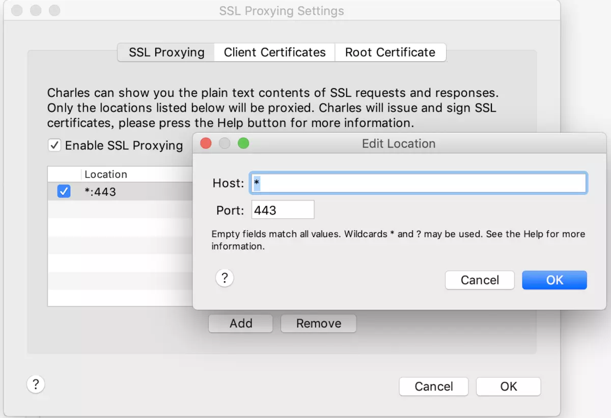Toggle the Enable SSL Proxying checkbox
The width and height of the screenshot is (611, 418).
54,145
